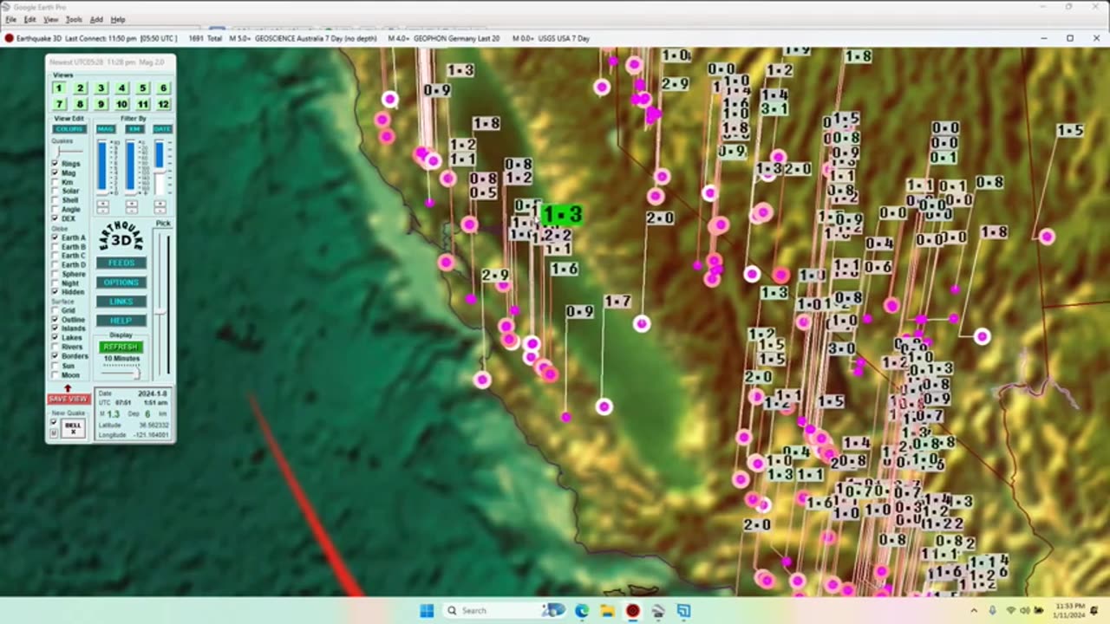This screenshot has height=624, width=1110.
Task: Click the Earthquake 3D red title icon
Action: point(9,38)
